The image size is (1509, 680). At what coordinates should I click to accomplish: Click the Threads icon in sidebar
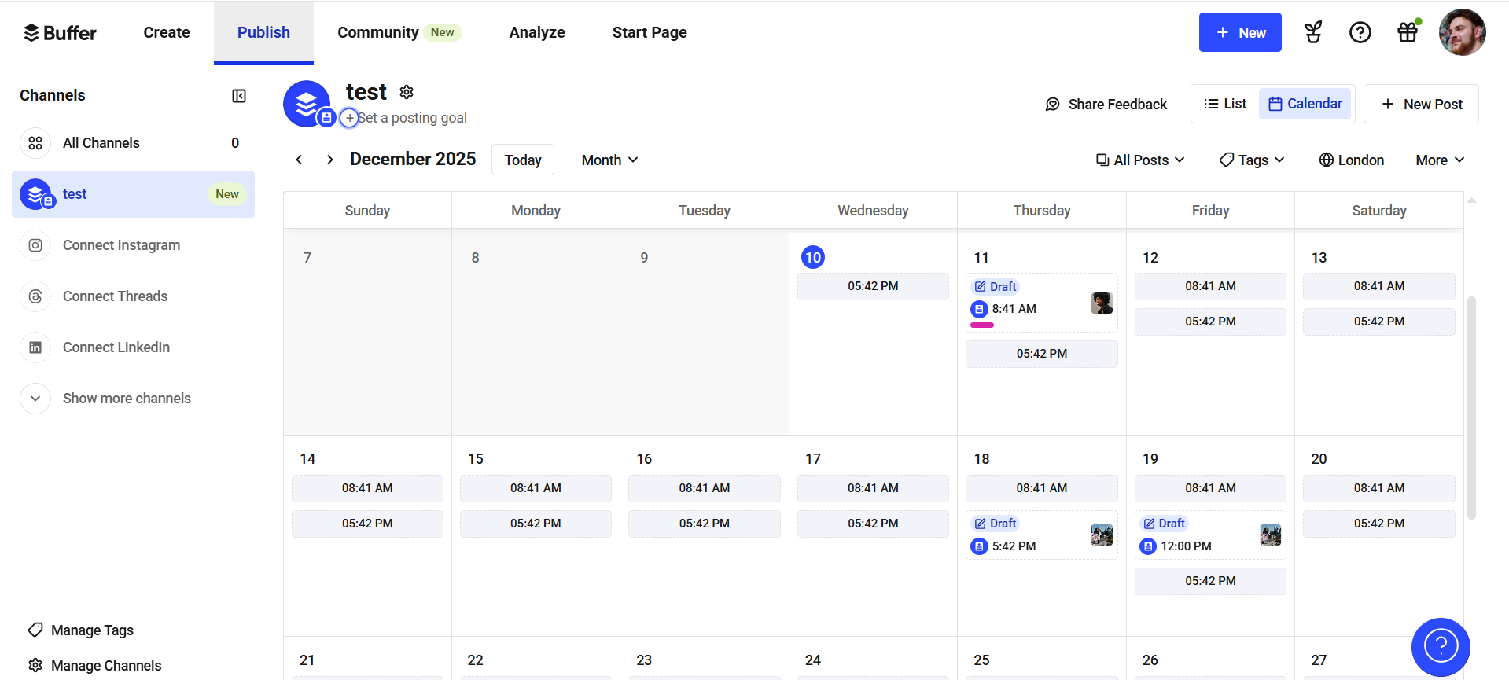coord(35,296)
